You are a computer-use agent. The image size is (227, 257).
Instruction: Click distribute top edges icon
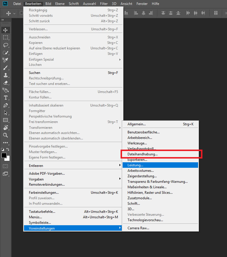pyautogui.click(x=163, y=13)
